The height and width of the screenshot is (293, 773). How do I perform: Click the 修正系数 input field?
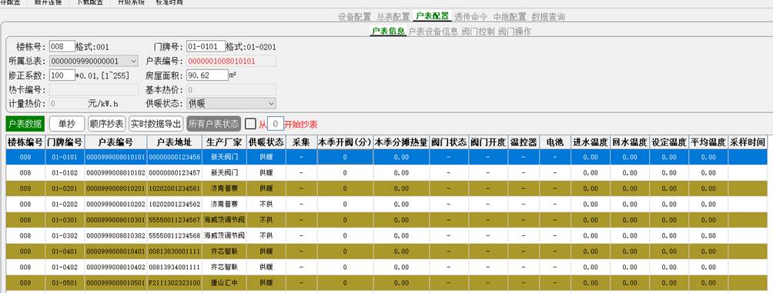pyautogui.click(x=62, y=75)
